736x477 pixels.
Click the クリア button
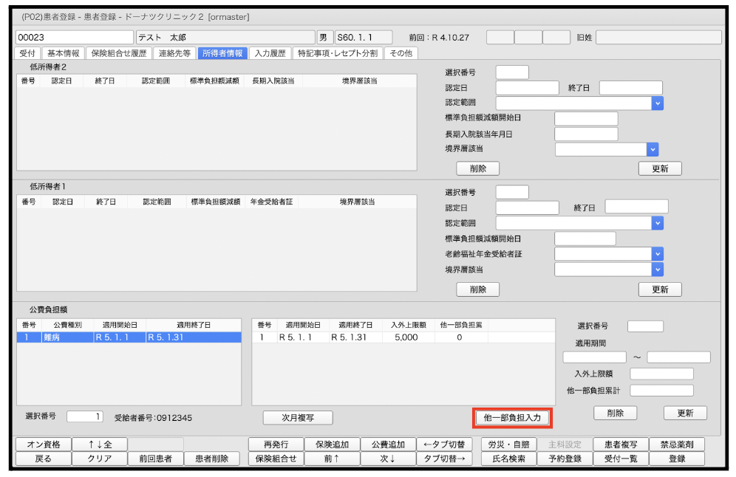(x=100, y=459)
